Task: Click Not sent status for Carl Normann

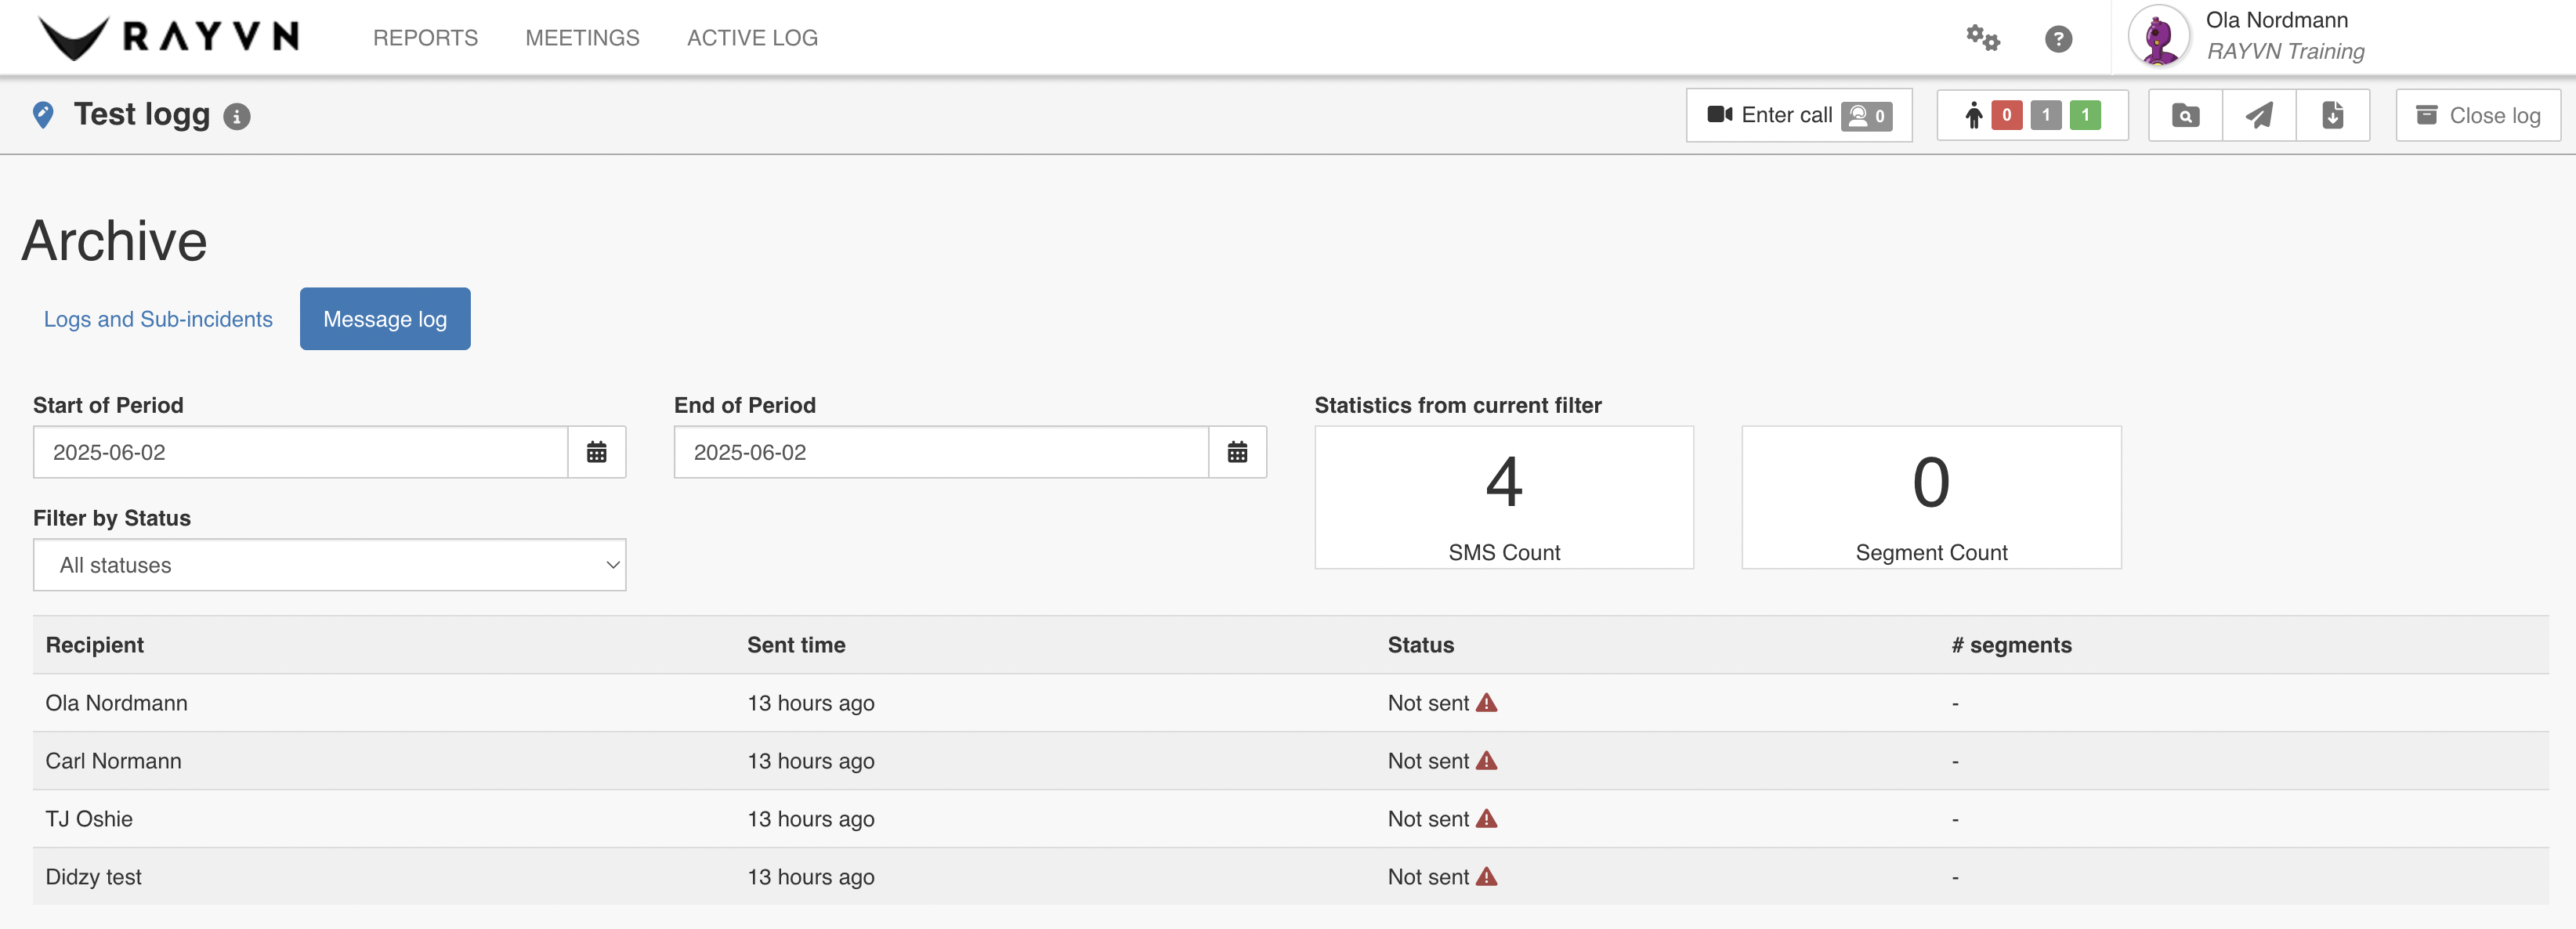Action: coord(1428,761)
